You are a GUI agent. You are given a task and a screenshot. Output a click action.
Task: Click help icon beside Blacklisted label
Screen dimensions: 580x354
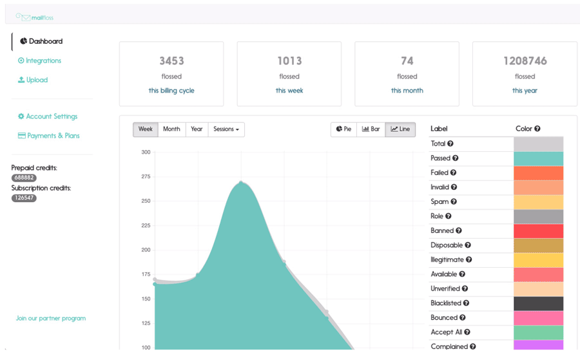[466, 303]
